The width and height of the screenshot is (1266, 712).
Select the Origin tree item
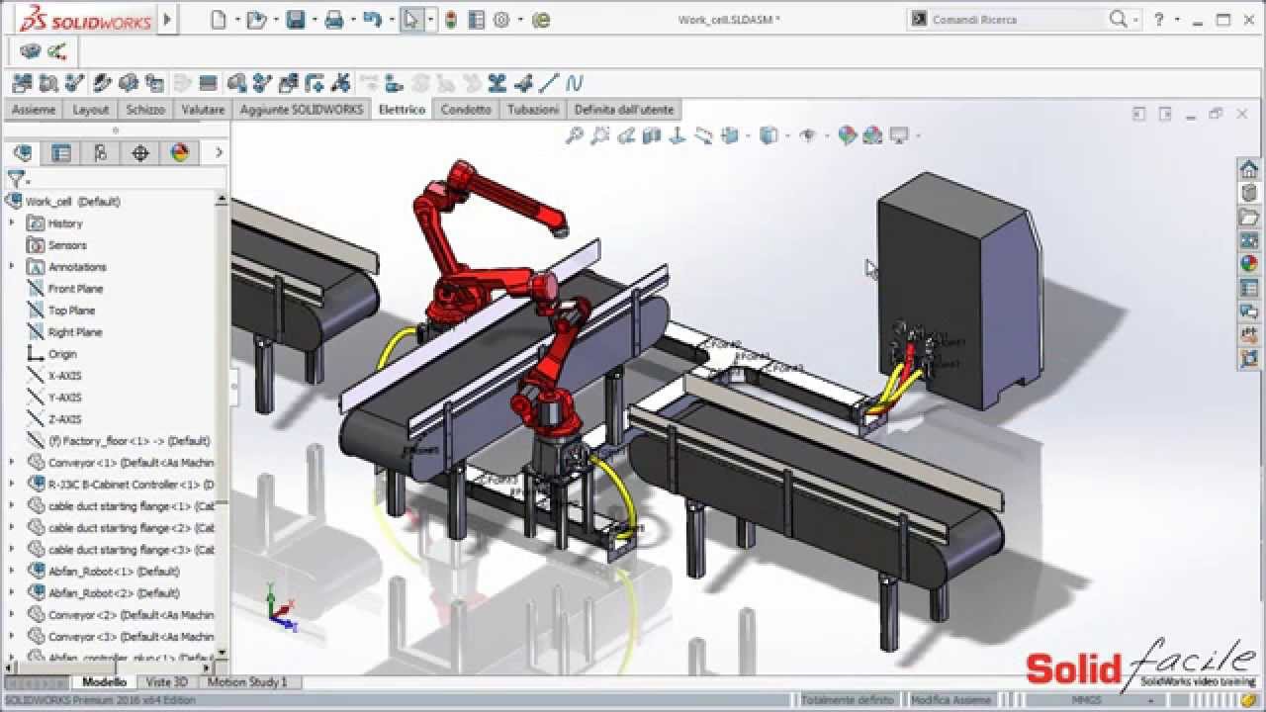tap(62, 354)
